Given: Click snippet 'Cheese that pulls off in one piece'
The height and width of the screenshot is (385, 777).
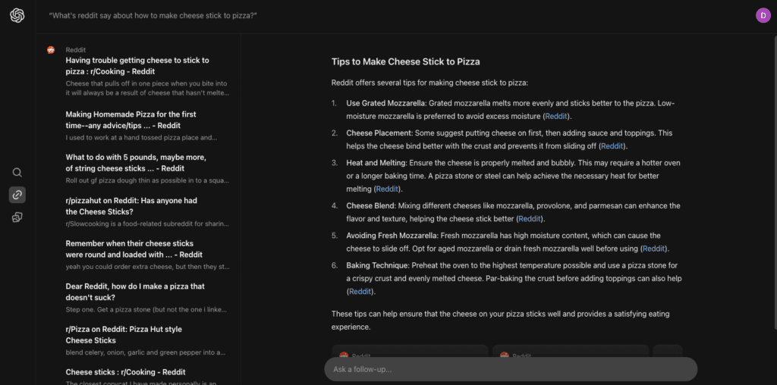Looking at the screenshot, I should pyautogui.click(x=147, y=88).
